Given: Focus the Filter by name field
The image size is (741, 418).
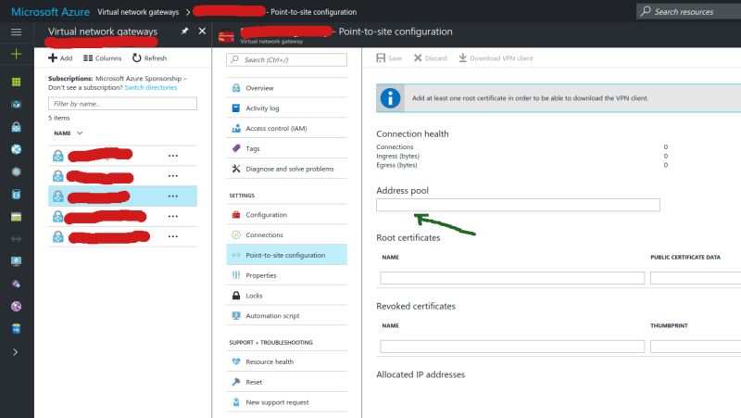Looking at the screenshot, I should tap(122, 104).
